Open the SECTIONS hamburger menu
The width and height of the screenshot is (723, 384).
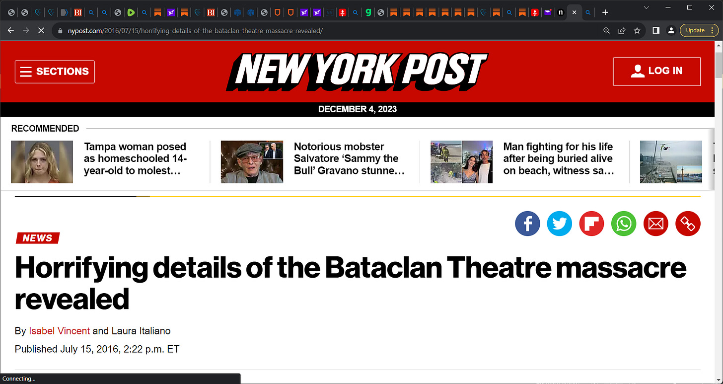click(x=55, y=72)
